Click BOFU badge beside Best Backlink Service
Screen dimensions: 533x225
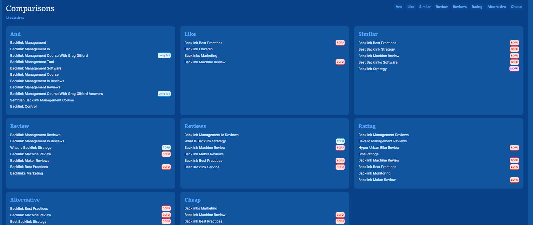click(x=340, y=167)
